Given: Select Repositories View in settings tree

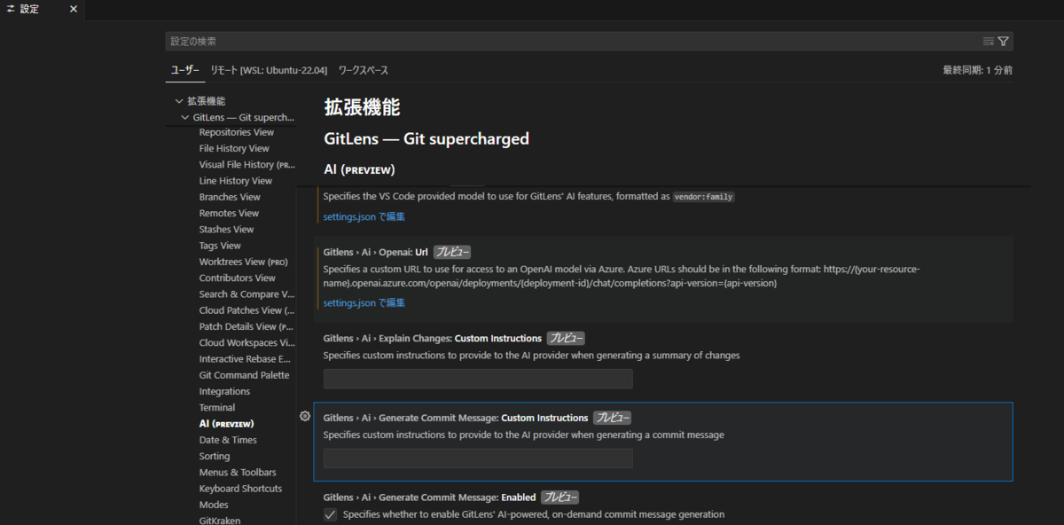Looking at the screenshot, I should [237, 132].
